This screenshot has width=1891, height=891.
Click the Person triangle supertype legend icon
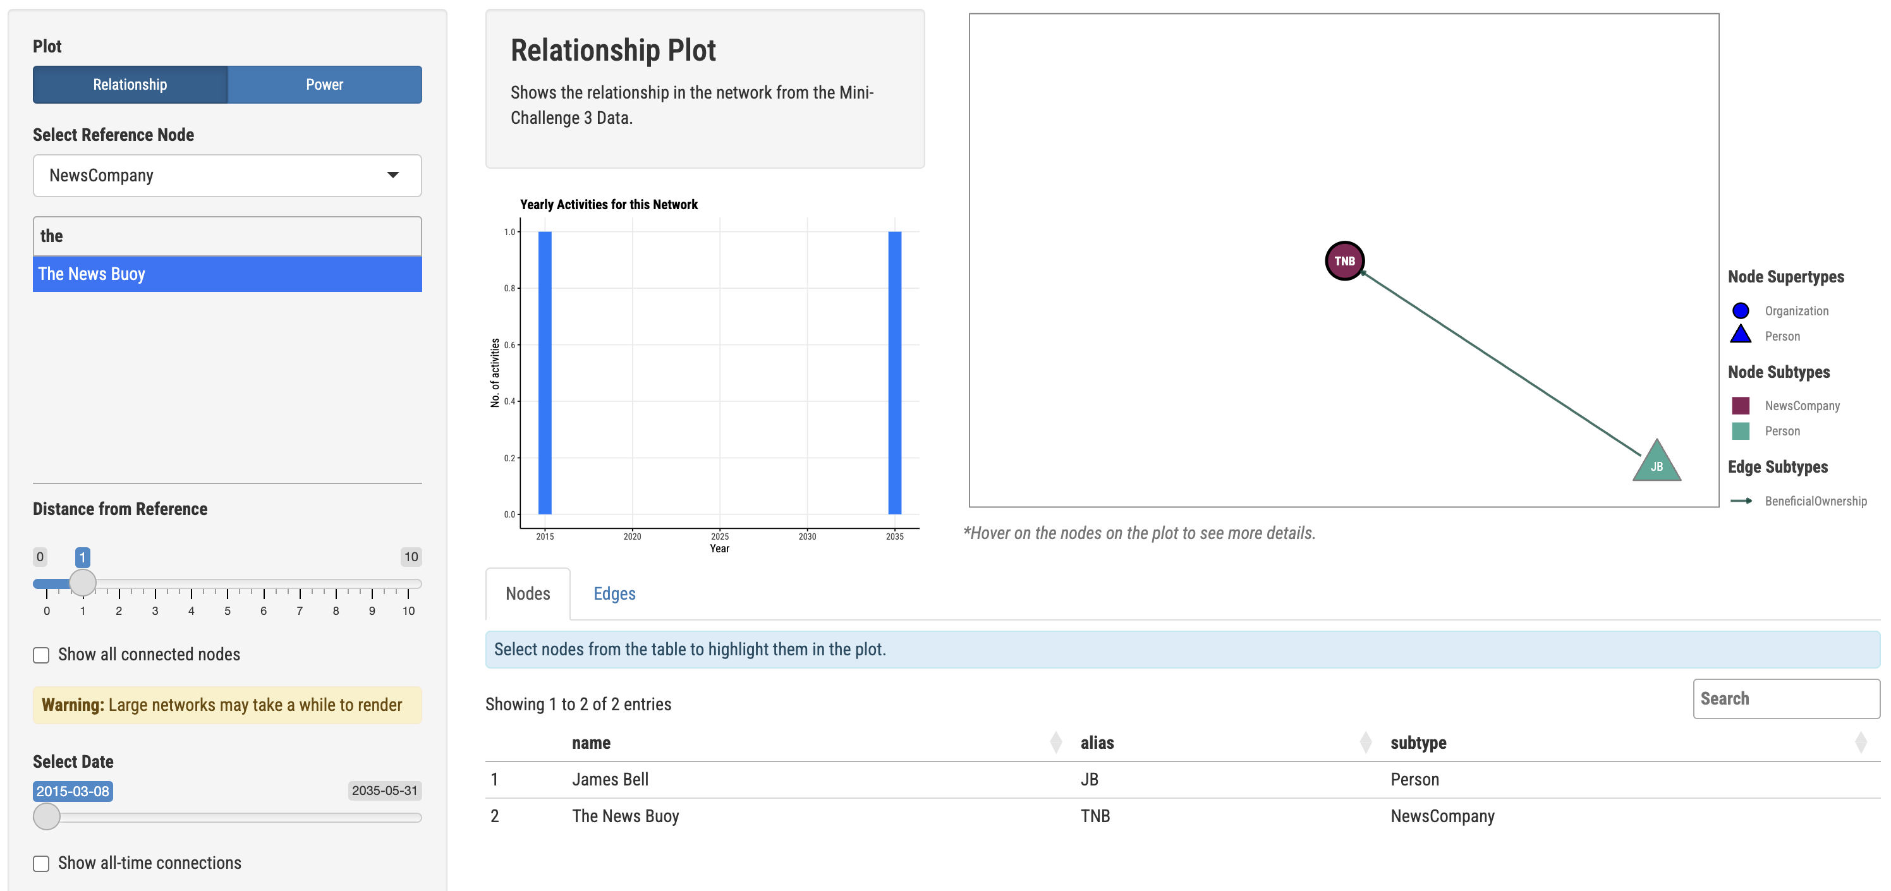[x=1740, y=336]
